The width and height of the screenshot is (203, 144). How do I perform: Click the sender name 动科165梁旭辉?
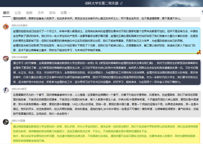20,58
